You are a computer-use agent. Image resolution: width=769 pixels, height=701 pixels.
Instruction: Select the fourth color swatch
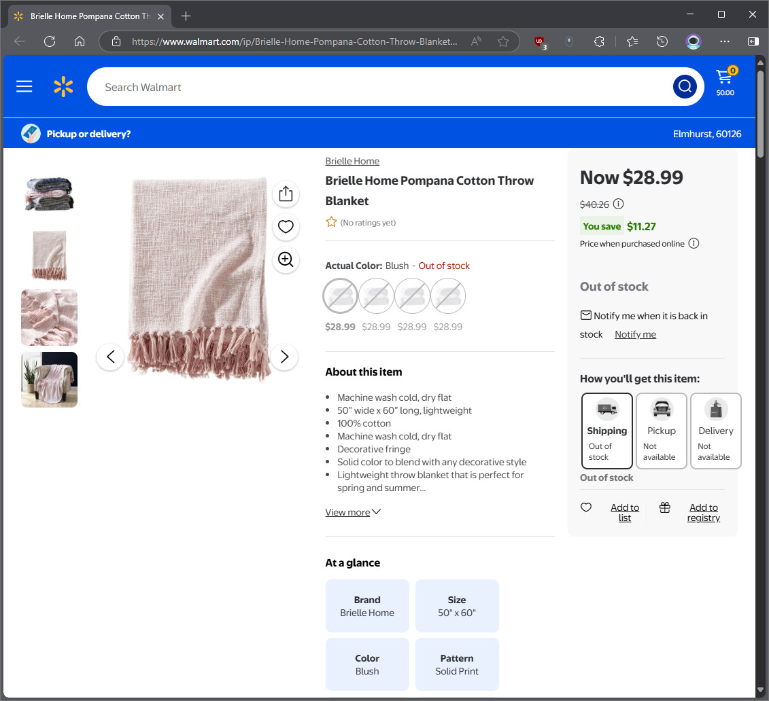click(448, 296)
